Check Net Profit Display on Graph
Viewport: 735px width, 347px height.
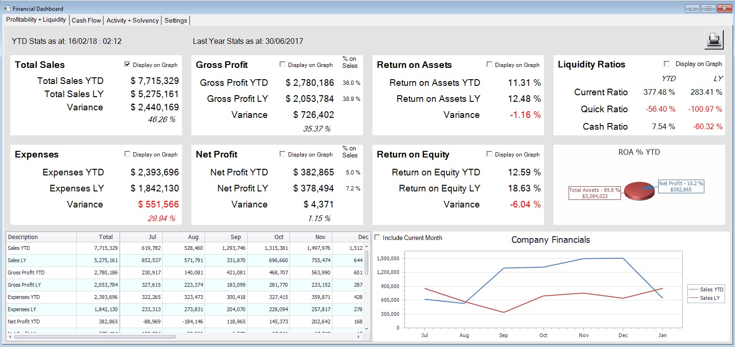click(282, 154)
